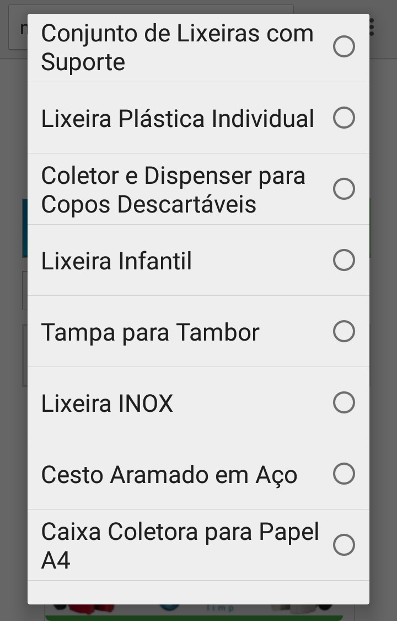Screen dimensions: 397x621
Task: Open the browser three-dot overflow menu
Action: 373,28
